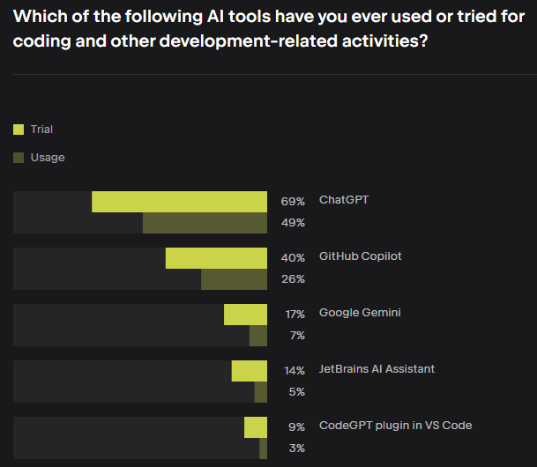Click the chart question title text
The width and height of the screenshot is (537, 467).
pos(269,29)
